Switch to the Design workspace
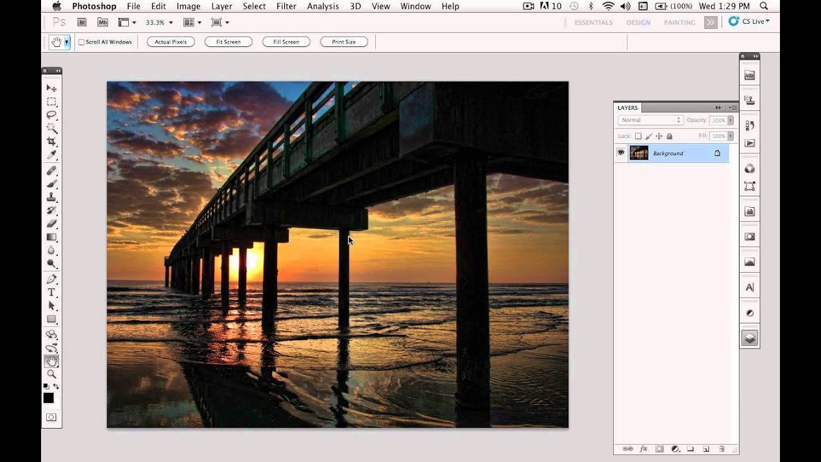This screenshot has width=821, height=462. [x=638, y=22]
